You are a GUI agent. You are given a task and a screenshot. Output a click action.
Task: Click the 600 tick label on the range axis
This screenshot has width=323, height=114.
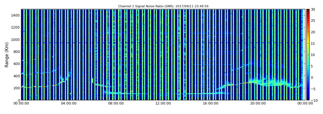click(x=17, y=64)
